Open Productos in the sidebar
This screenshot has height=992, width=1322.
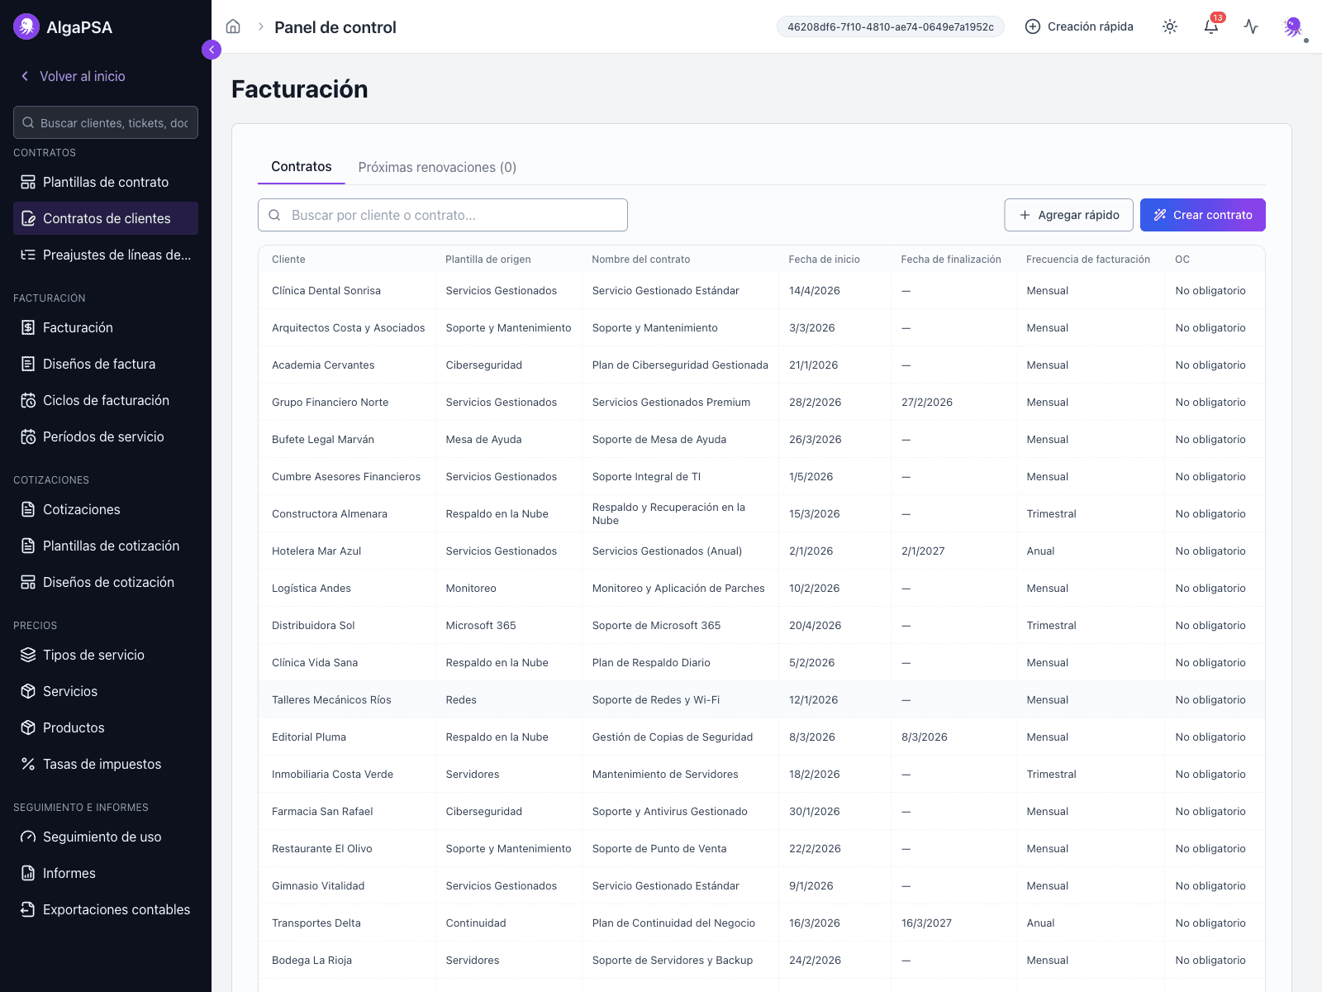tap(106, 727)
